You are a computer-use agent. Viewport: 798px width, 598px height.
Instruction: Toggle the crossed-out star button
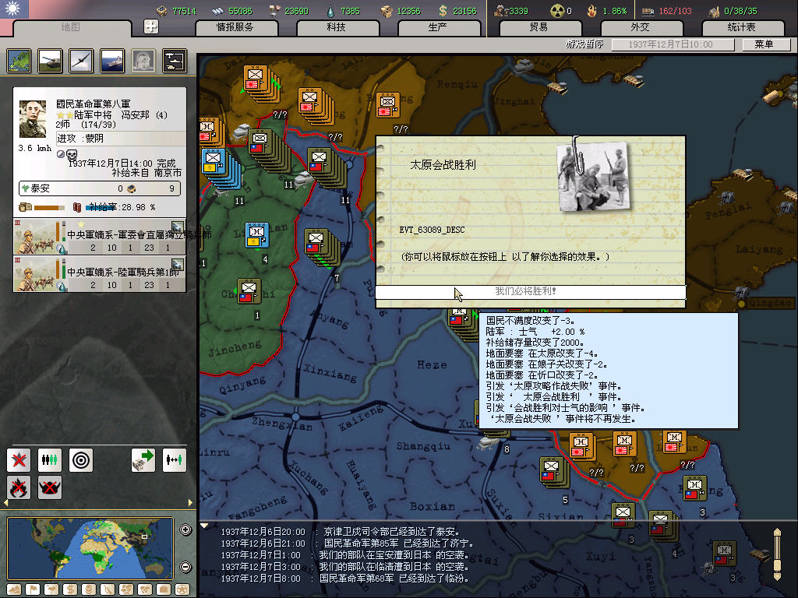click(19, 459)
